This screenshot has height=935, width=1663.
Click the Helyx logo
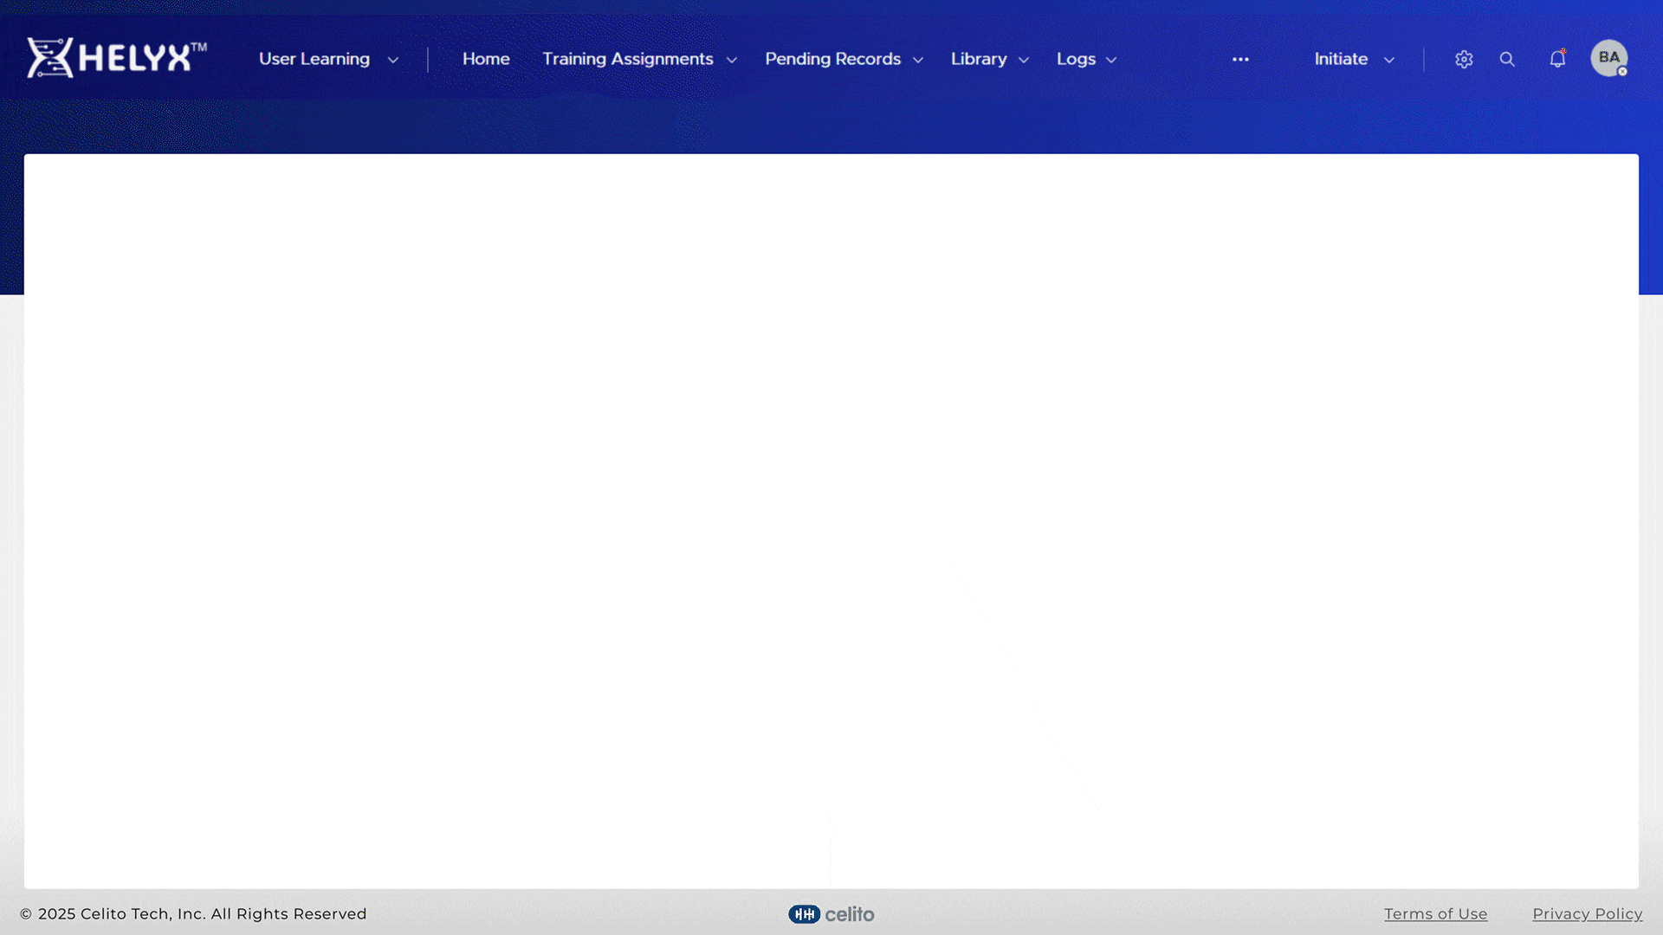[116, 58]
